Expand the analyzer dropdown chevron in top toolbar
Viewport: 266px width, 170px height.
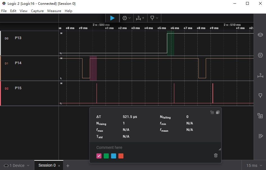(129, 18)
